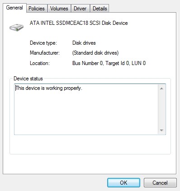
Task: Click the OK button
Action: [123, 182]
